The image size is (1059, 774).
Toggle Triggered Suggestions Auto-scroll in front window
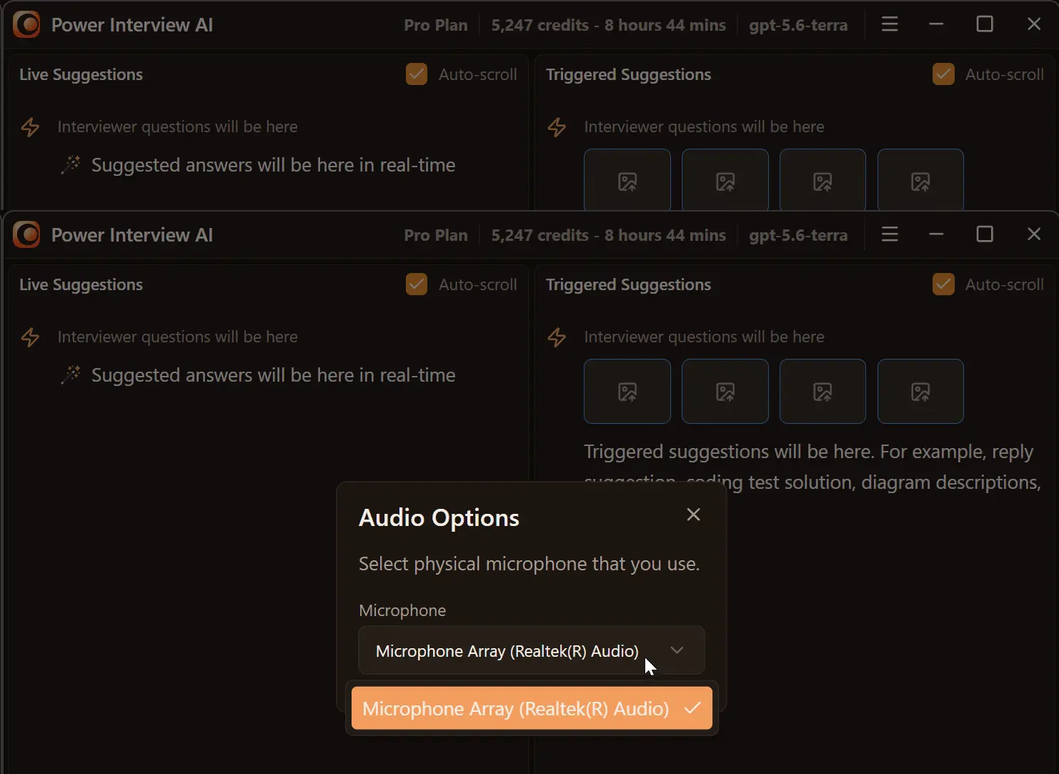(x=943, y=284)
